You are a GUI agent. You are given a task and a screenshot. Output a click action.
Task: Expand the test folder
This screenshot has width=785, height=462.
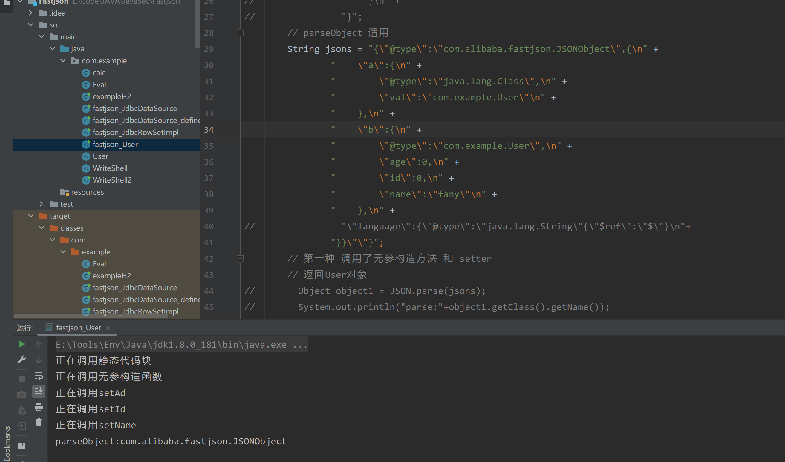point(42,204)
